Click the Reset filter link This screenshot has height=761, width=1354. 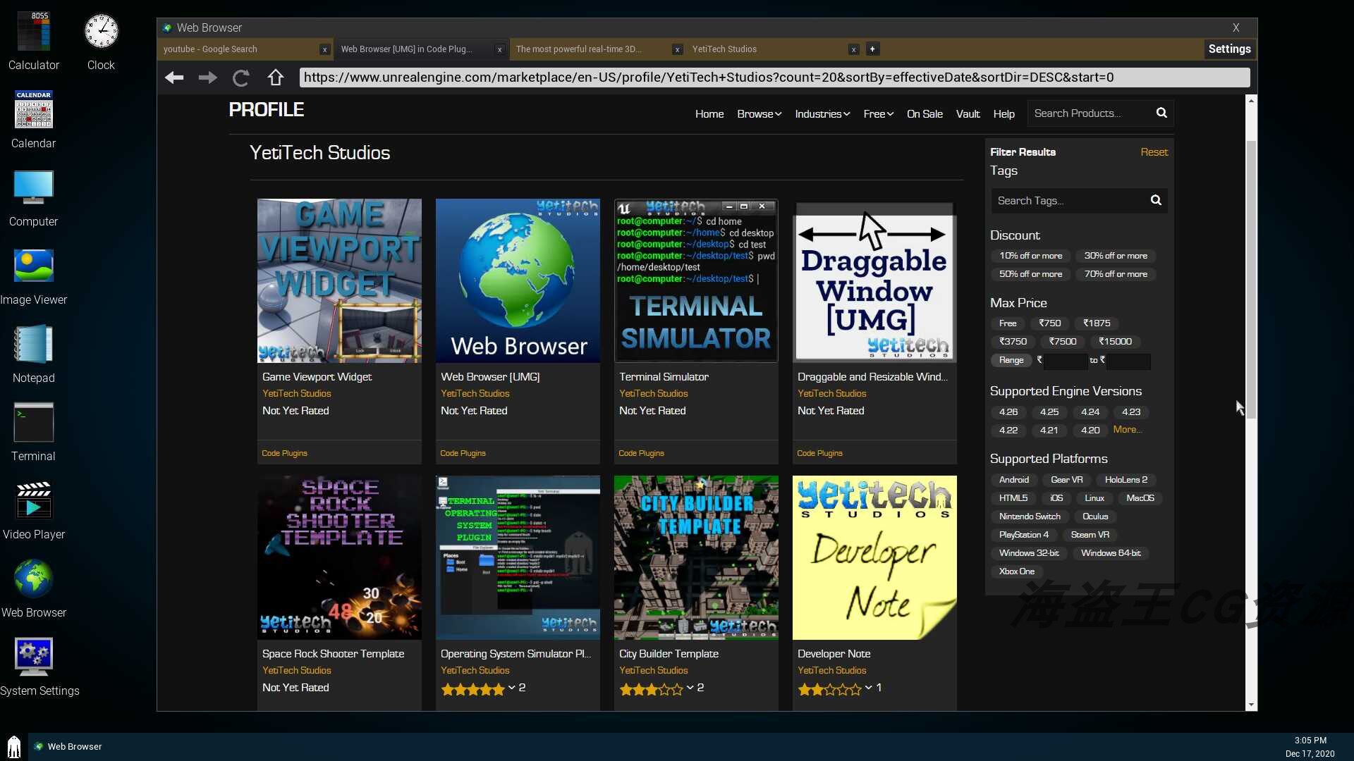pyautogui.click(x=1154, y=152)
